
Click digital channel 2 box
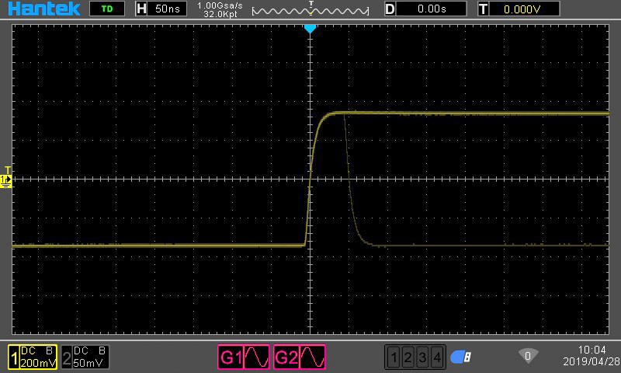click(x=408, y=357)
